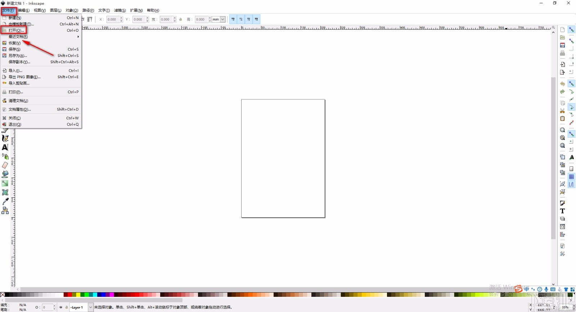The width and height of the screenshot is (576, 312).
Task: Toggle snapping to grids
Action: pos(571,177)
